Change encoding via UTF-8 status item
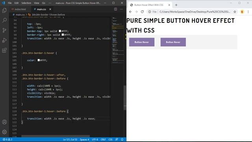The width and height of the screenshot is (252, 142). pyautogui.click(x=95, y=139)
